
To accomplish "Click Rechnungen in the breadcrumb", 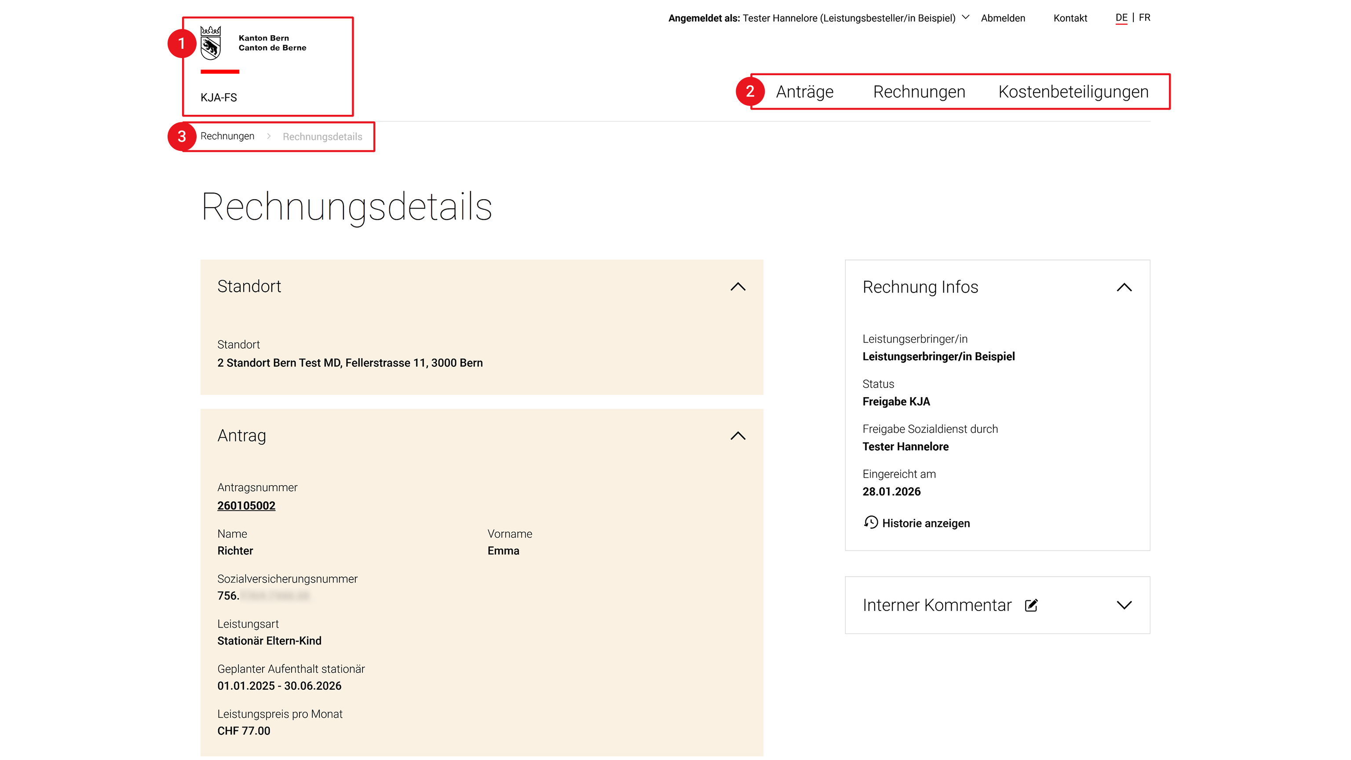I will pos(227,136).
